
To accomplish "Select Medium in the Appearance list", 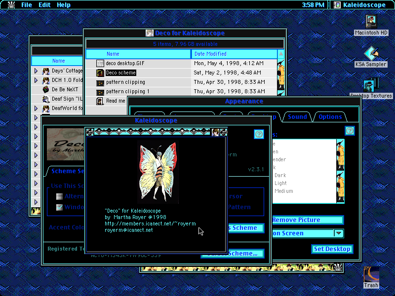I will [283, 191].
